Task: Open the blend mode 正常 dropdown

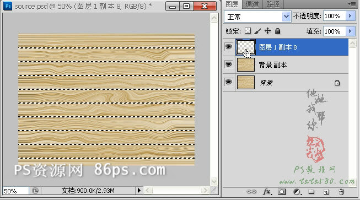Action: pos(257,17)
